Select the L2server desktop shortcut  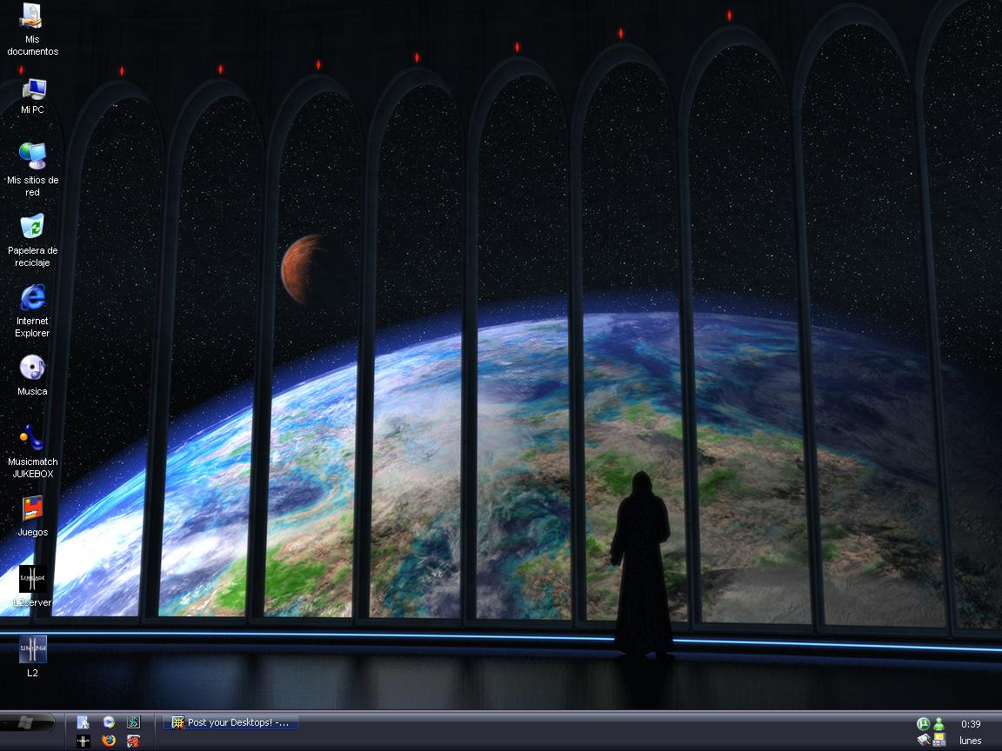[x=32, y=586]
